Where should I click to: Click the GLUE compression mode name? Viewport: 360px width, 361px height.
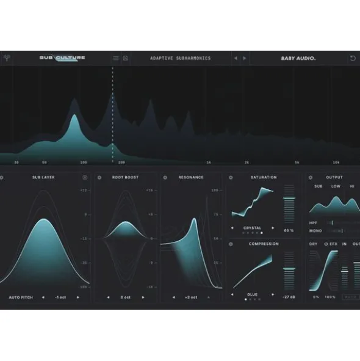point(253,294)
